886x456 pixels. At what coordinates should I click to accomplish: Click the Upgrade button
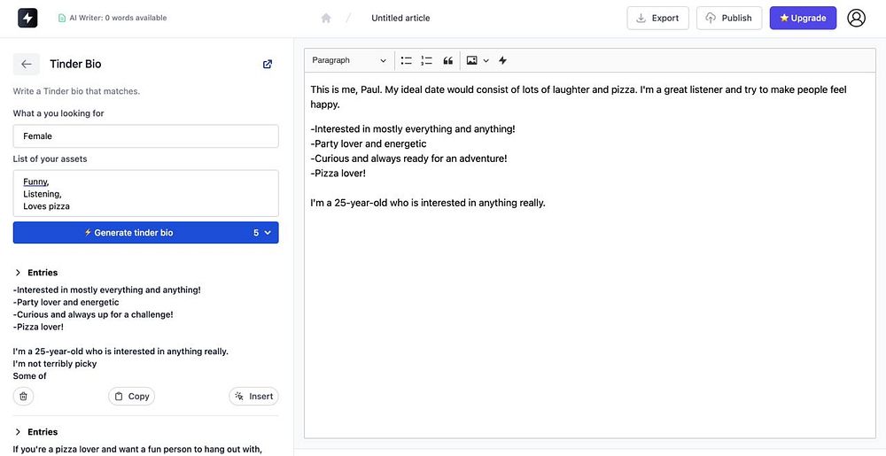[x=803, y=18]
